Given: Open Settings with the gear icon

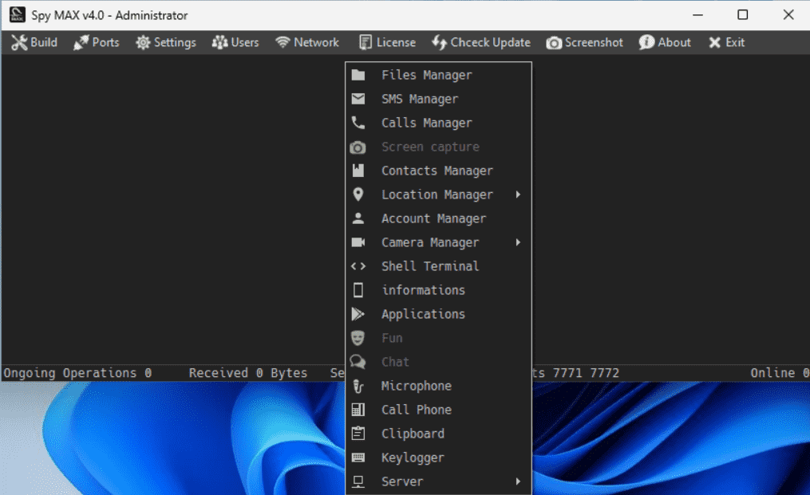Looking at the screenshot, I should pyautogui.click(x=166, y=42).
